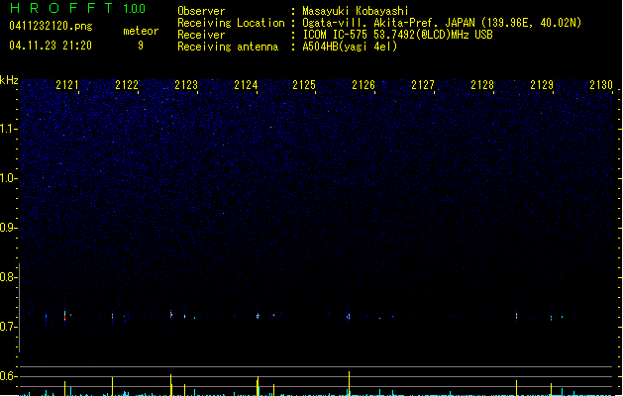Viewport: 623px width, 396px height.
Task: Click the meteor echo between 2125 and 2126
Action: [349, 317]
